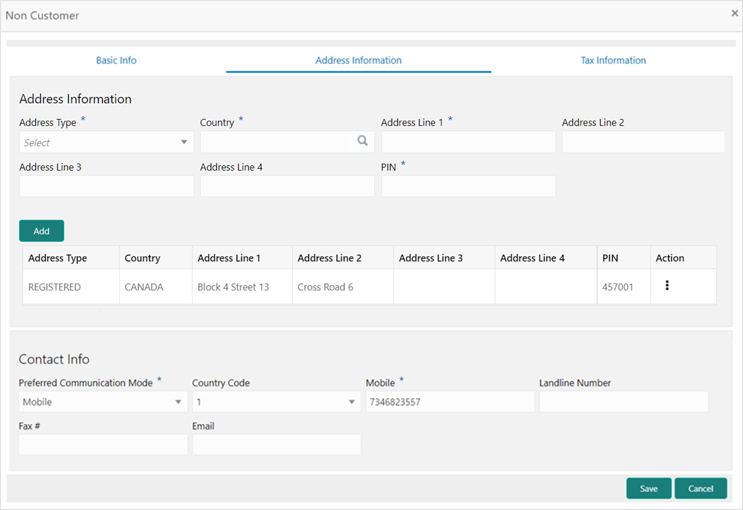
Task: Click the PIN input field
Action: [x=469, y=186]
